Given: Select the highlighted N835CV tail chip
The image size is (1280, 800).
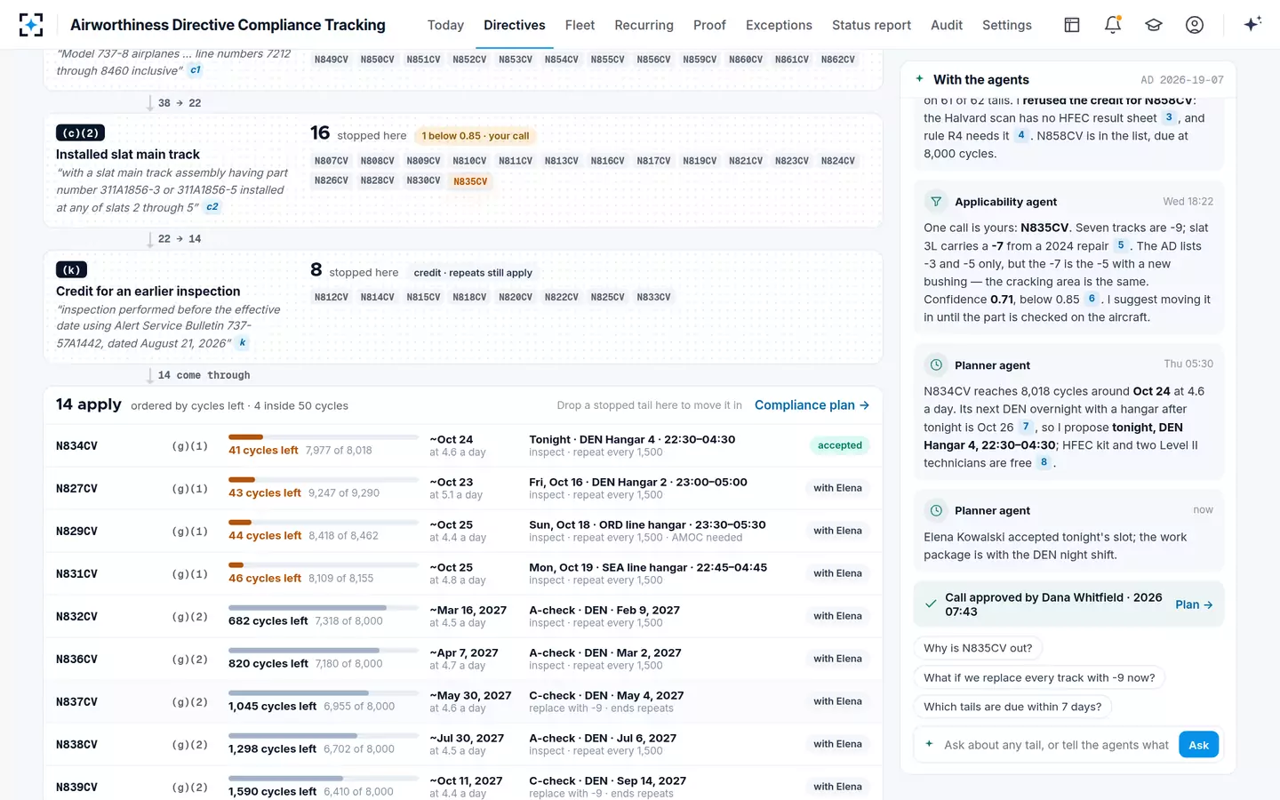Looking at the screenshot, I should (470, 181).
